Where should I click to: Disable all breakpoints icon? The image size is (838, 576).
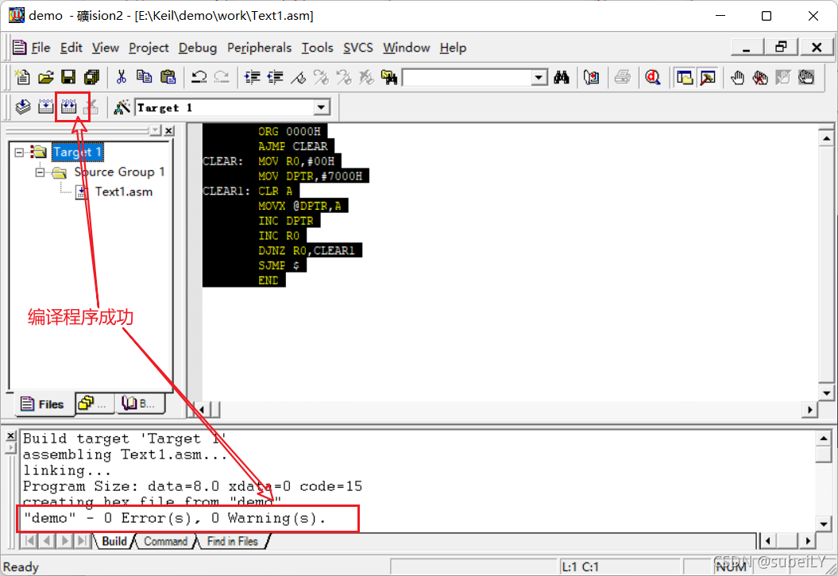click(x=806, y=78)
